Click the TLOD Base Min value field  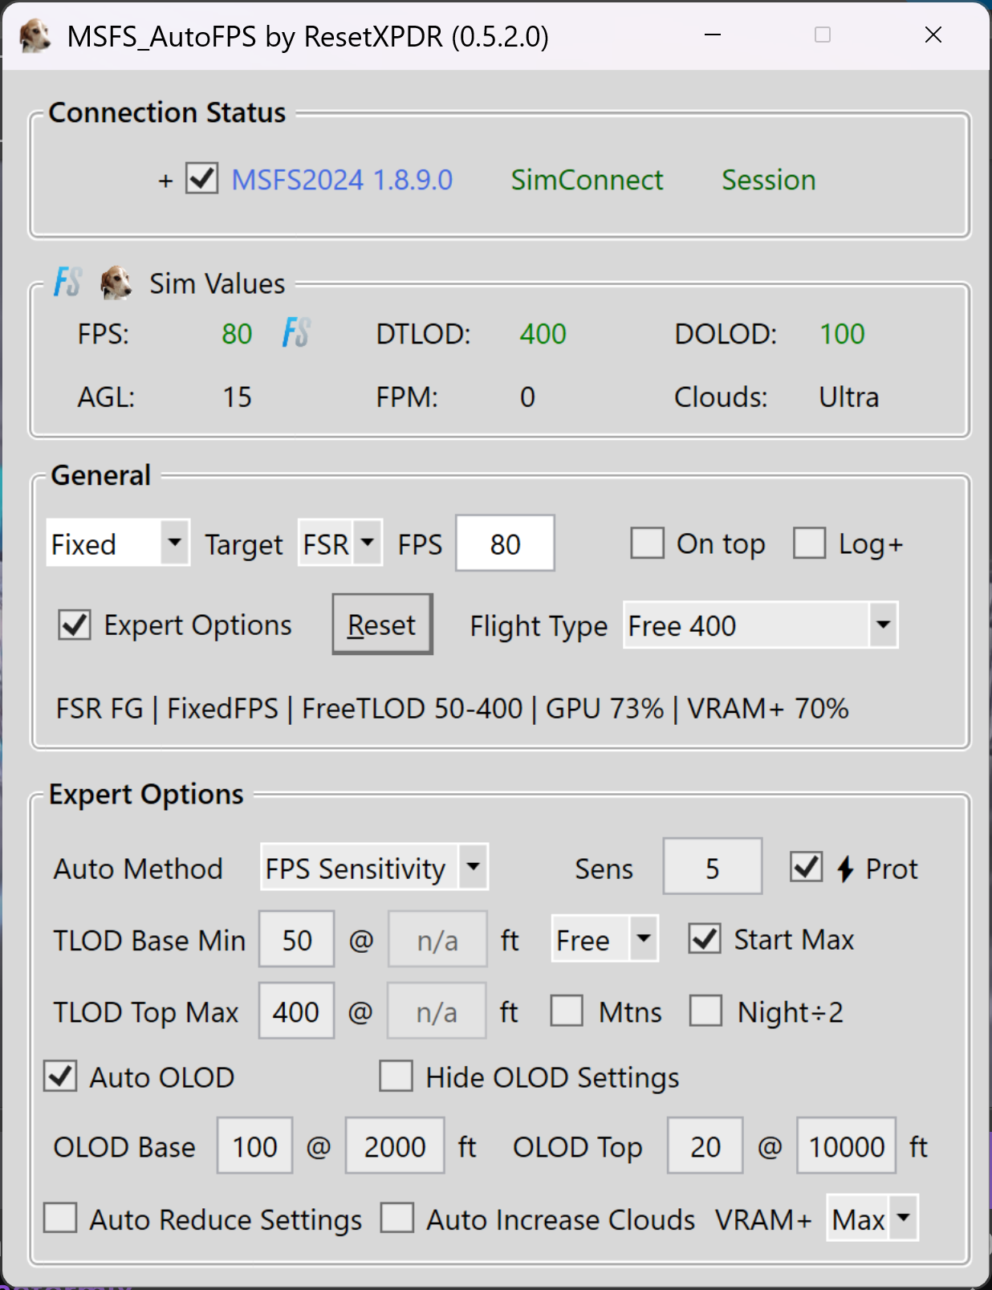[x=296, y=939]
